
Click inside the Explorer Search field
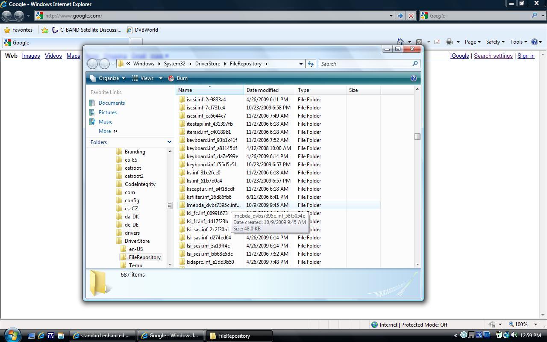[365, 64]
